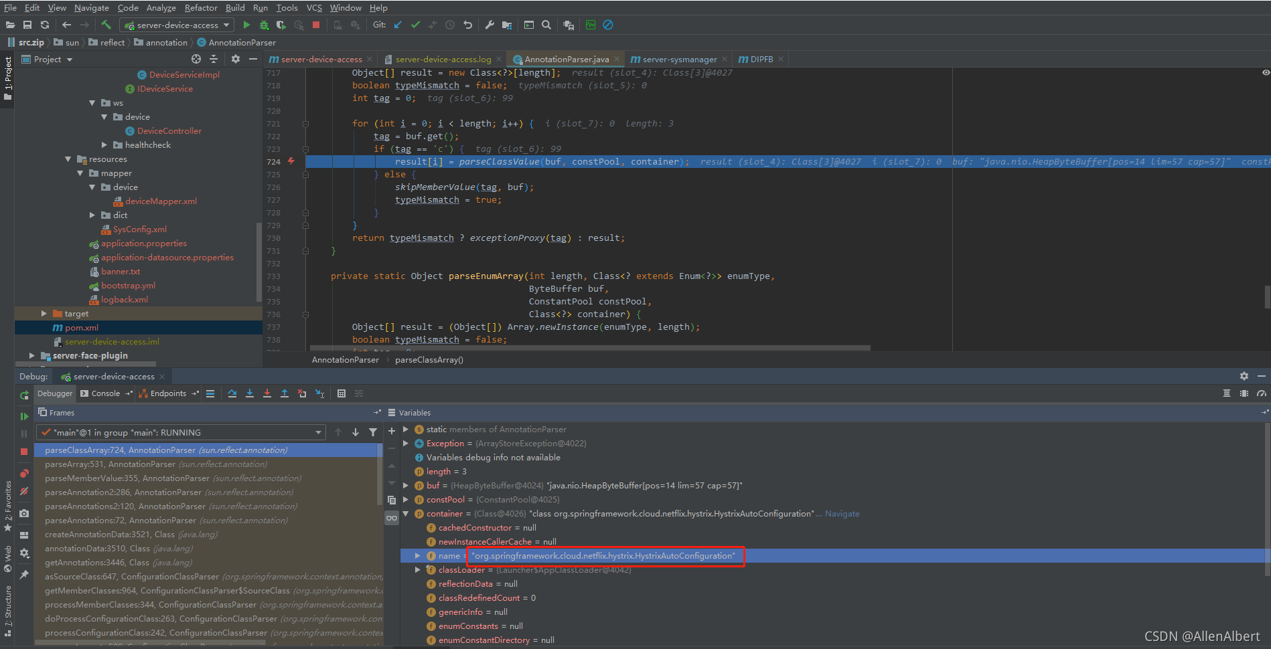Take a thread dump with the camera icon
The width and height of the screenshot is (1271, 649).
pyautogui.click(x=24, y=513)
